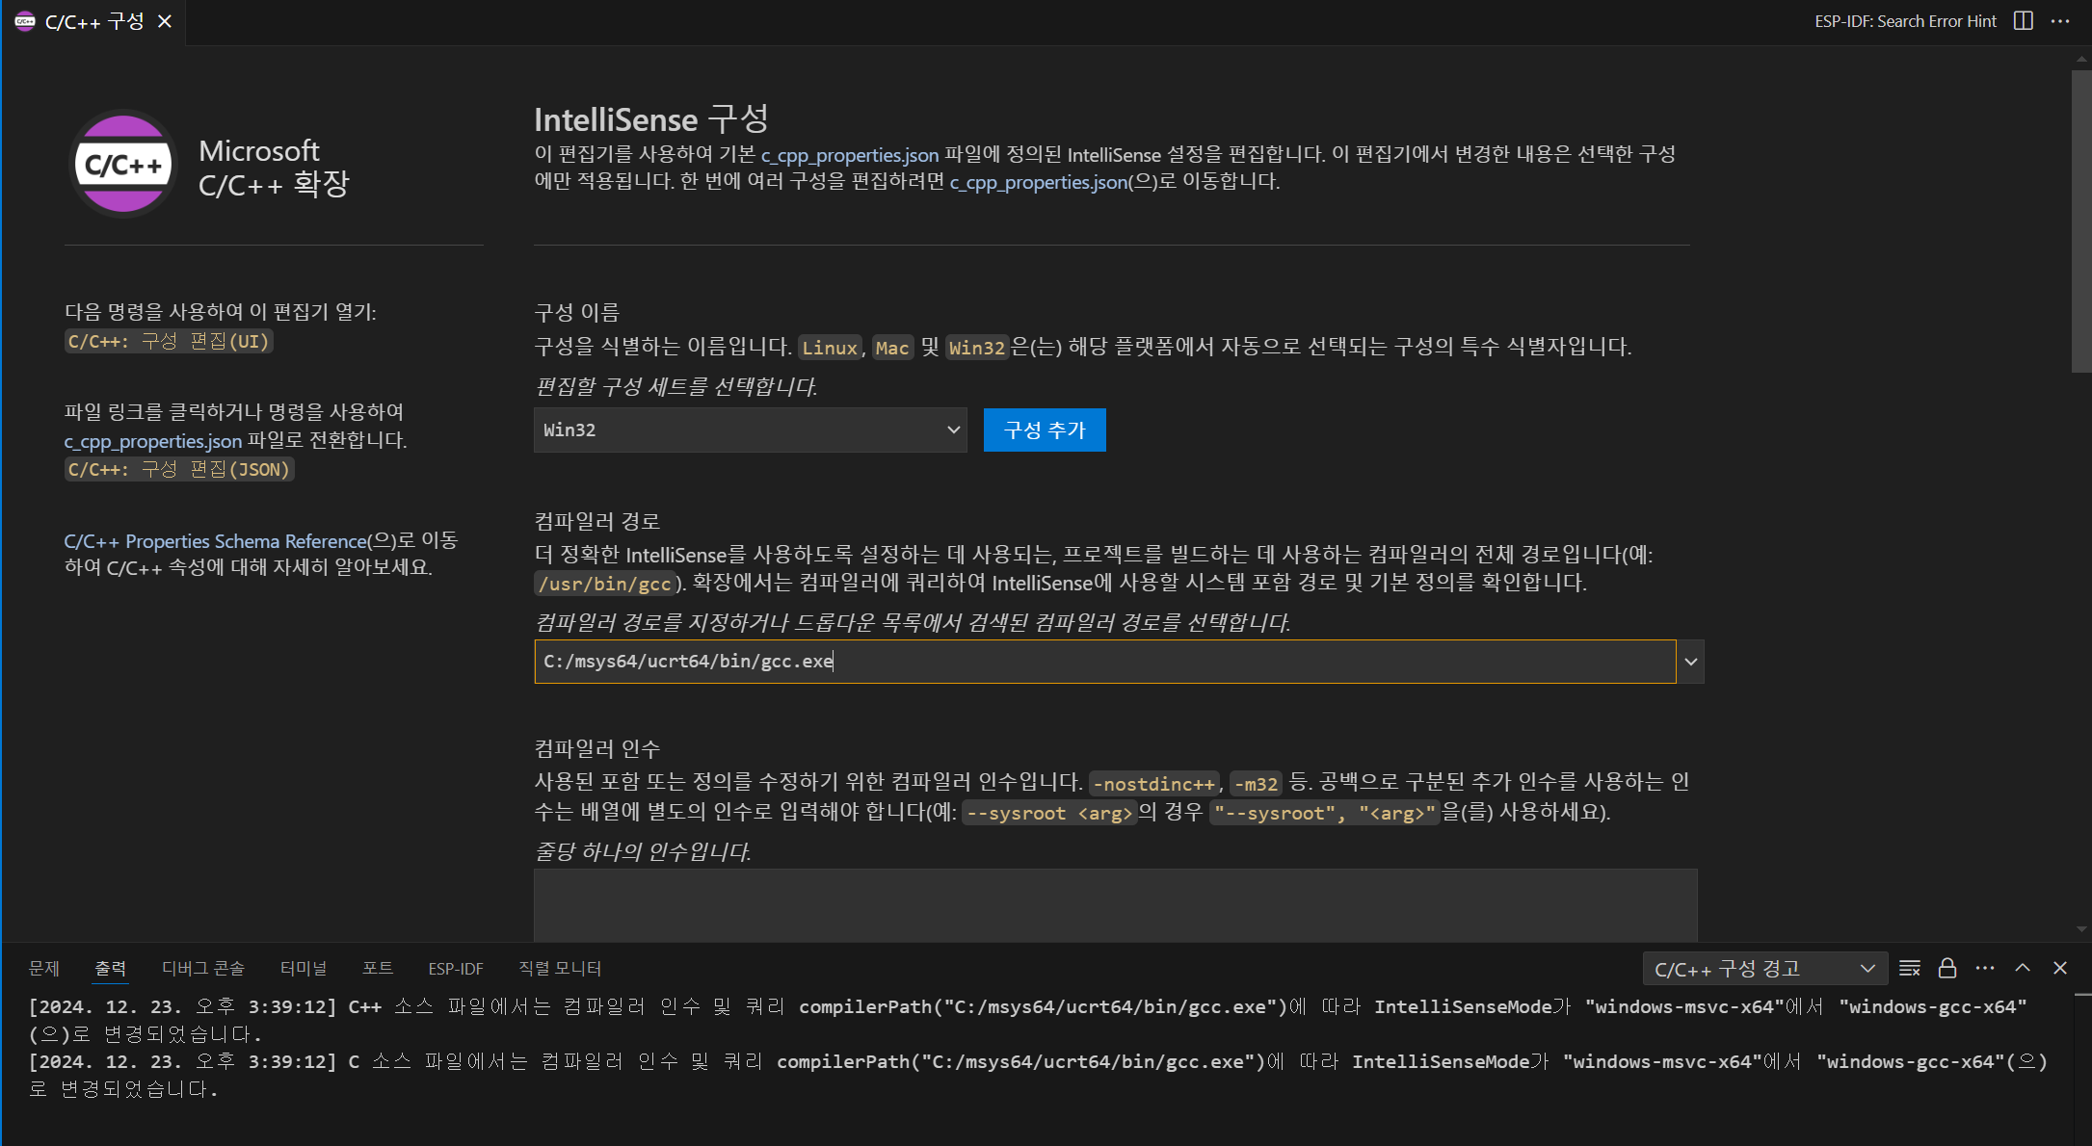
Task: Switch to the 문제 panel tab
Action: pos(44,969)
